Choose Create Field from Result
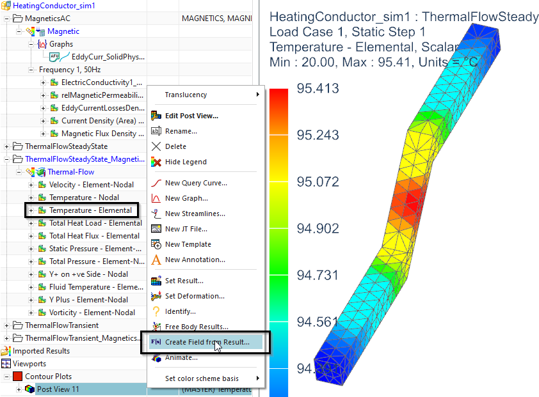539x397 pixels. tap(207, 342)
